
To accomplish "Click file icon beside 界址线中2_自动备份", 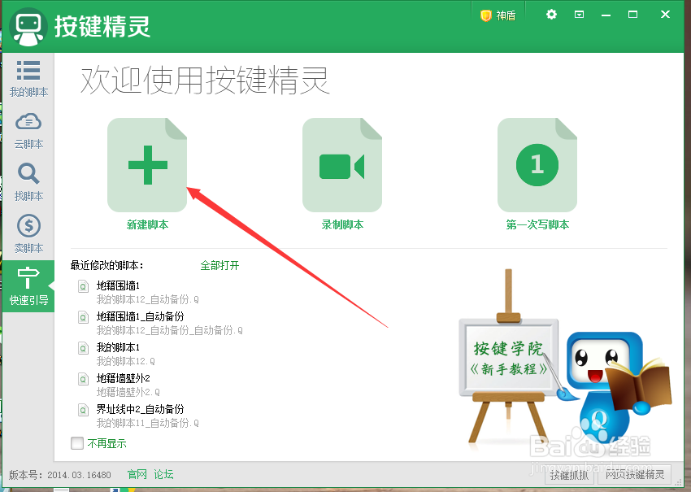I will click(x=83, y=410).
